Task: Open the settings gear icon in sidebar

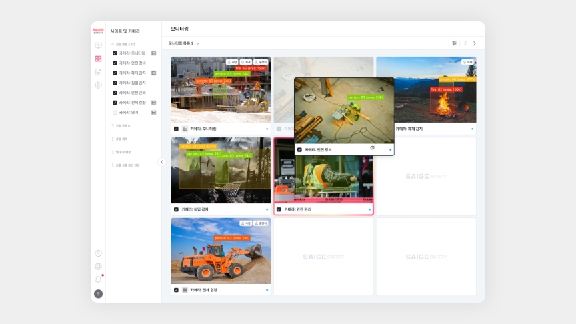Action: tap(98, 85)
